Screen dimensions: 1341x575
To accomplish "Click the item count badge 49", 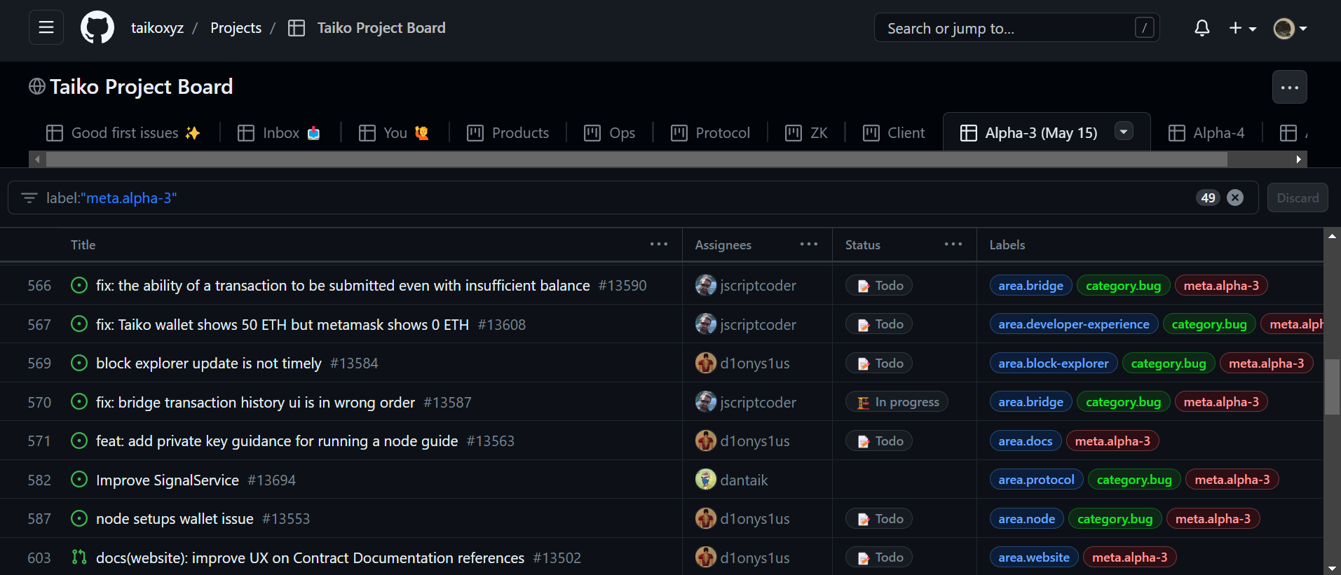I will coord(1208,198).
